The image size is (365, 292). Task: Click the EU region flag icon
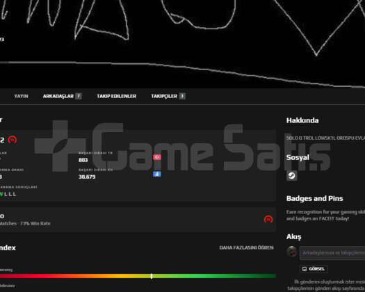157,174
